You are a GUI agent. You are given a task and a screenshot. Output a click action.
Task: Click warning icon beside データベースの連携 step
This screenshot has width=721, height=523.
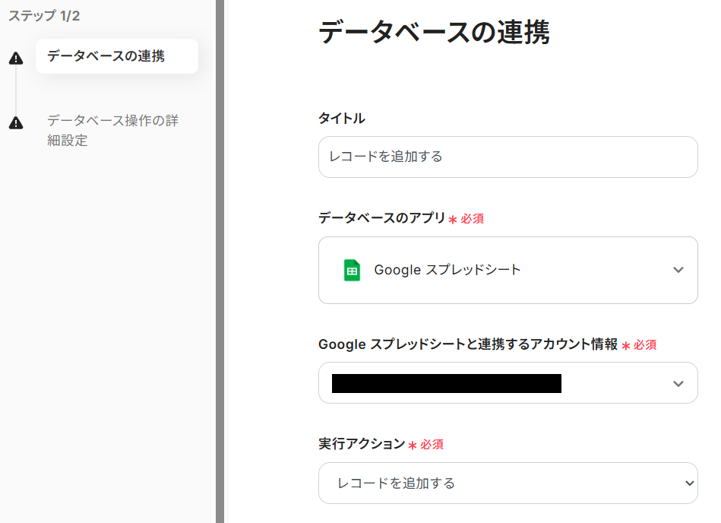[16, 59]
